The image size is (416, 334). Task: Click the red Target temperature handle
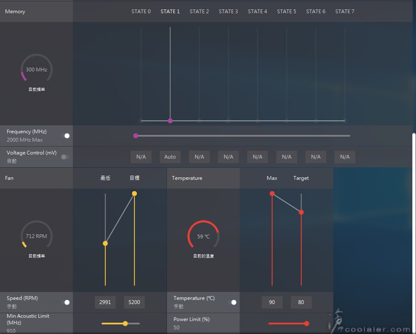tap(301, 212)
